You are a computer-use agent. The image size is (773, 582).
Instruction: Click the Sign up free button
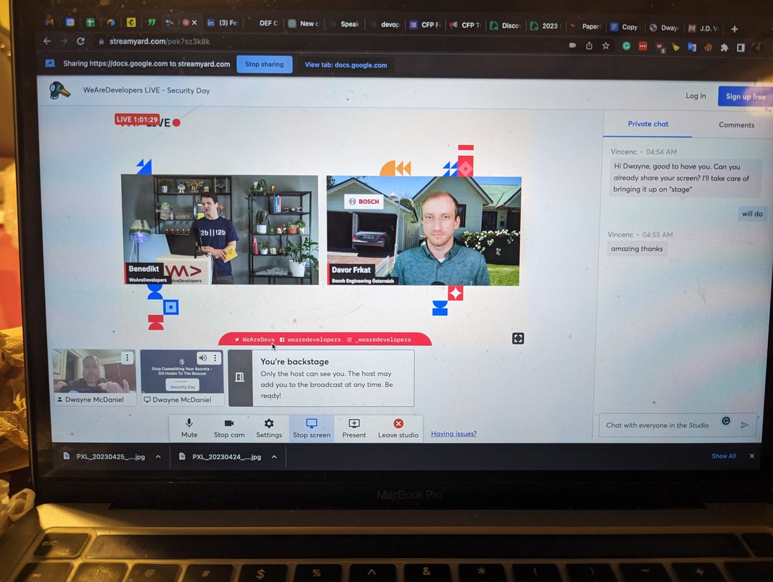[745, 97]
